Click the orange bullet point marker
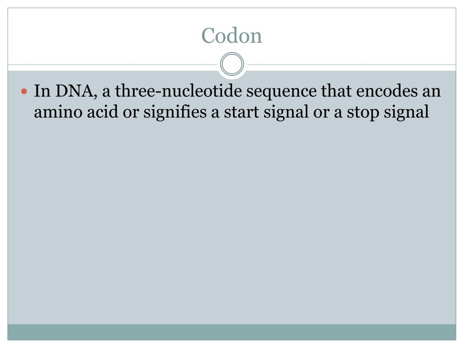The width and height of the screenshot is (464, 348). (x=26, y=92)
